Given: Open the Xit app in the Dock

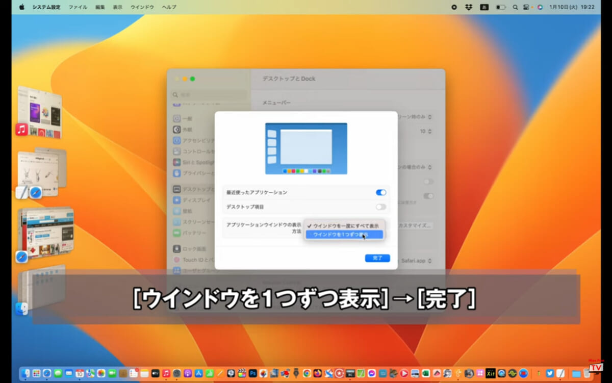Looking at the screenshot, I should tap(491, 373).
